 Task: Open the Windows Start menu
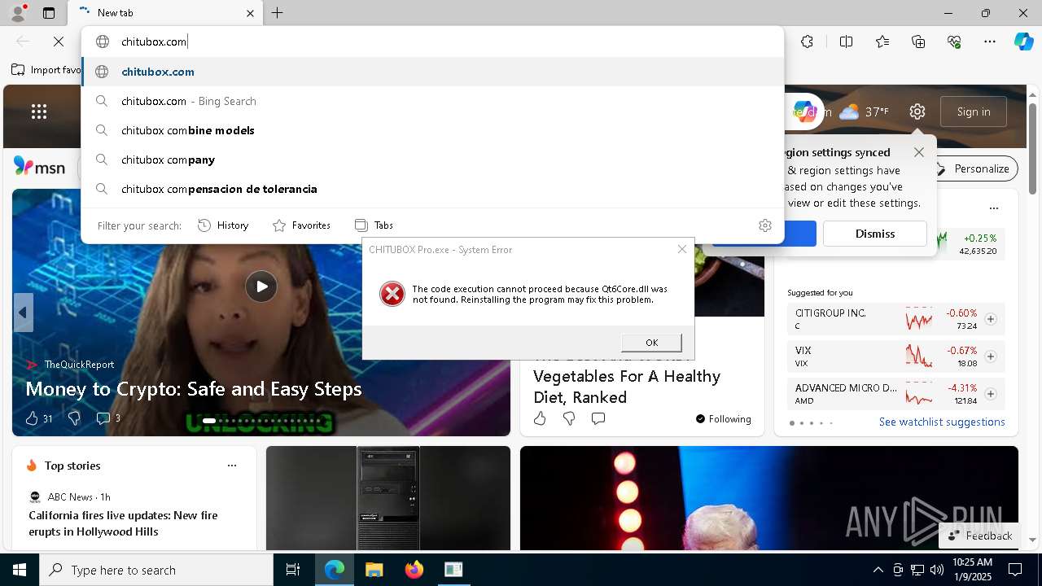point(20,570)
